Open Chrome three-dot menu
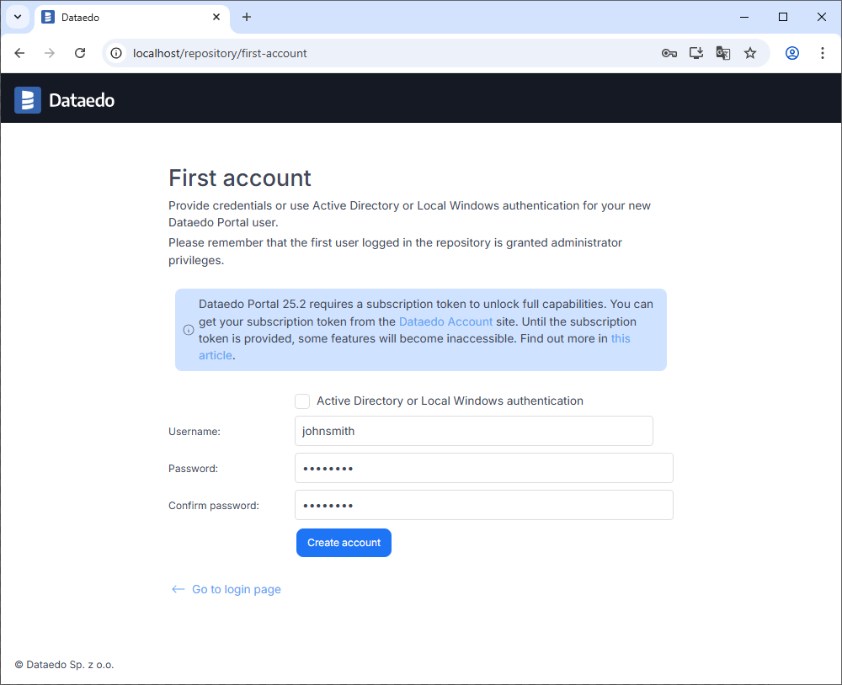 pyautogui.click(x=823, y=53)
